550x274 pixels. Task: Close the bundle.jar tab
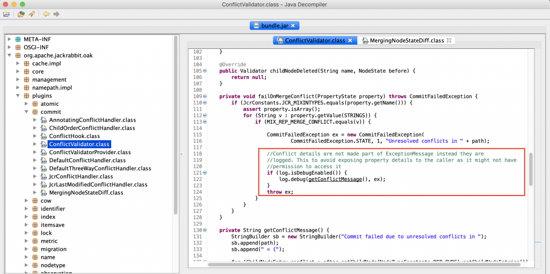[294, 25]
